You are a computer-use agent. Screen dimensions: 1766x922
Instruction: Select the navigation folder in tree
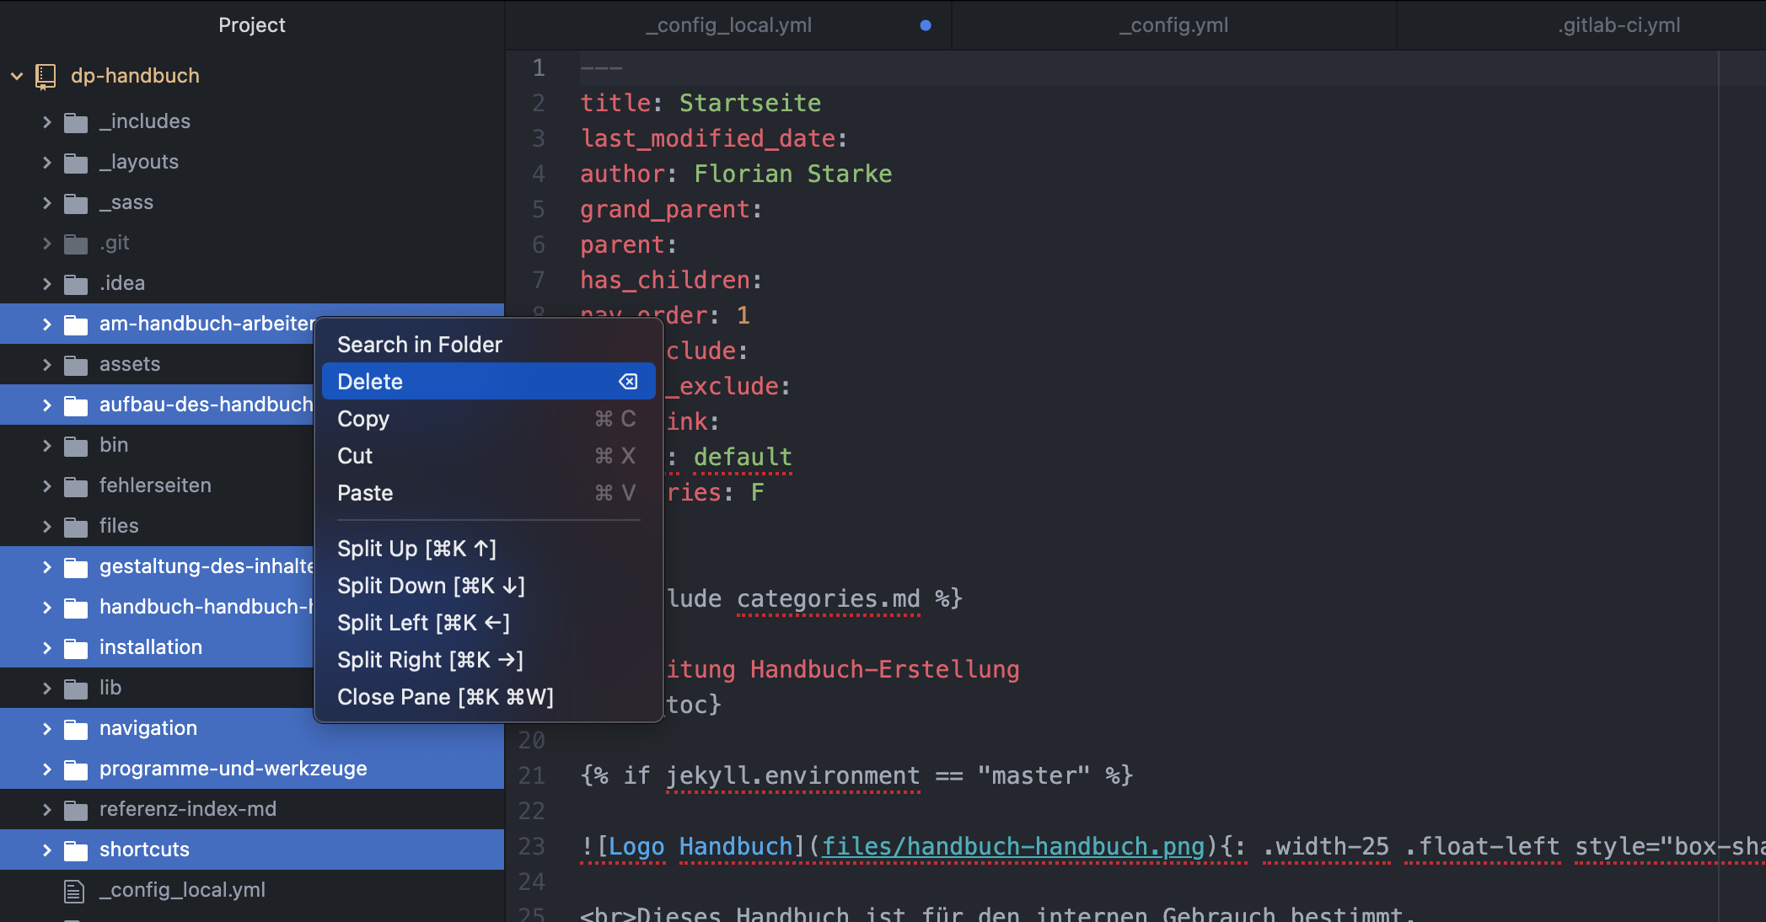pos(148,728)
